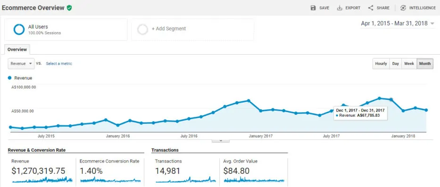Click the 1.40% conversion rate value
440x187 pixels.
[x=91, y=171]
